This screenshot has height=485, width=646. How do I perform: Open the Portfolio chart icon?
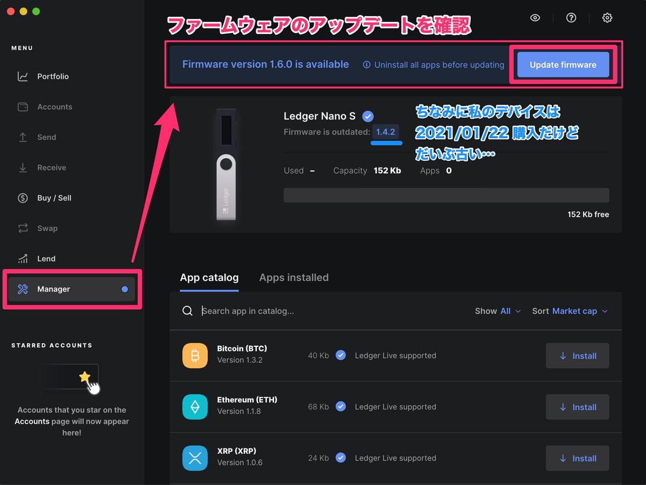pos(23,76)
